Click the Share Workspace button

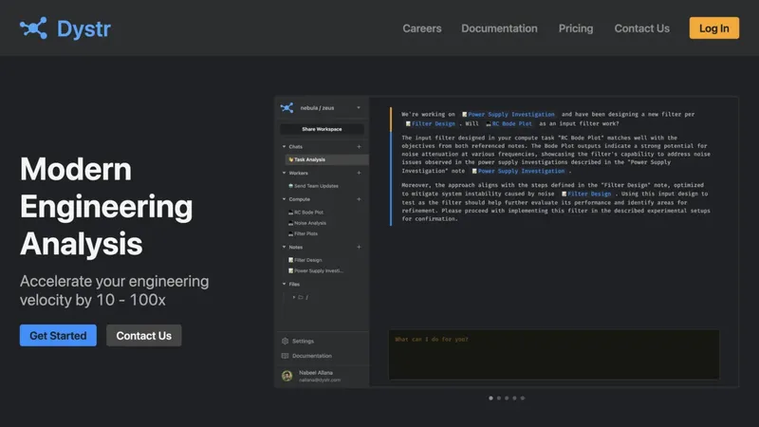point(322,129)
